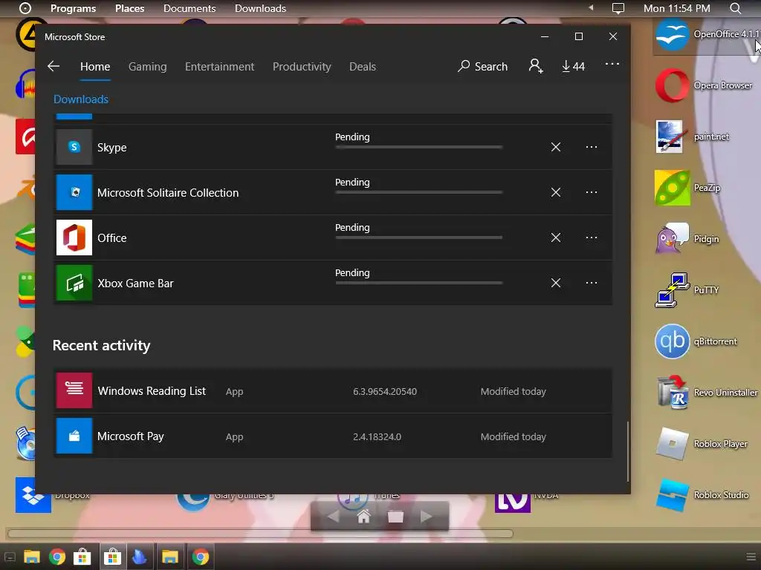Open the Documents menu
The height and width of the screenshot is (570, 761).
click(190, 8)
